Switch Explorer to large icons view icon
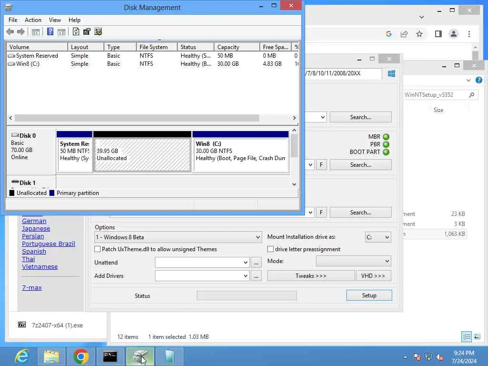 (477, 336)
